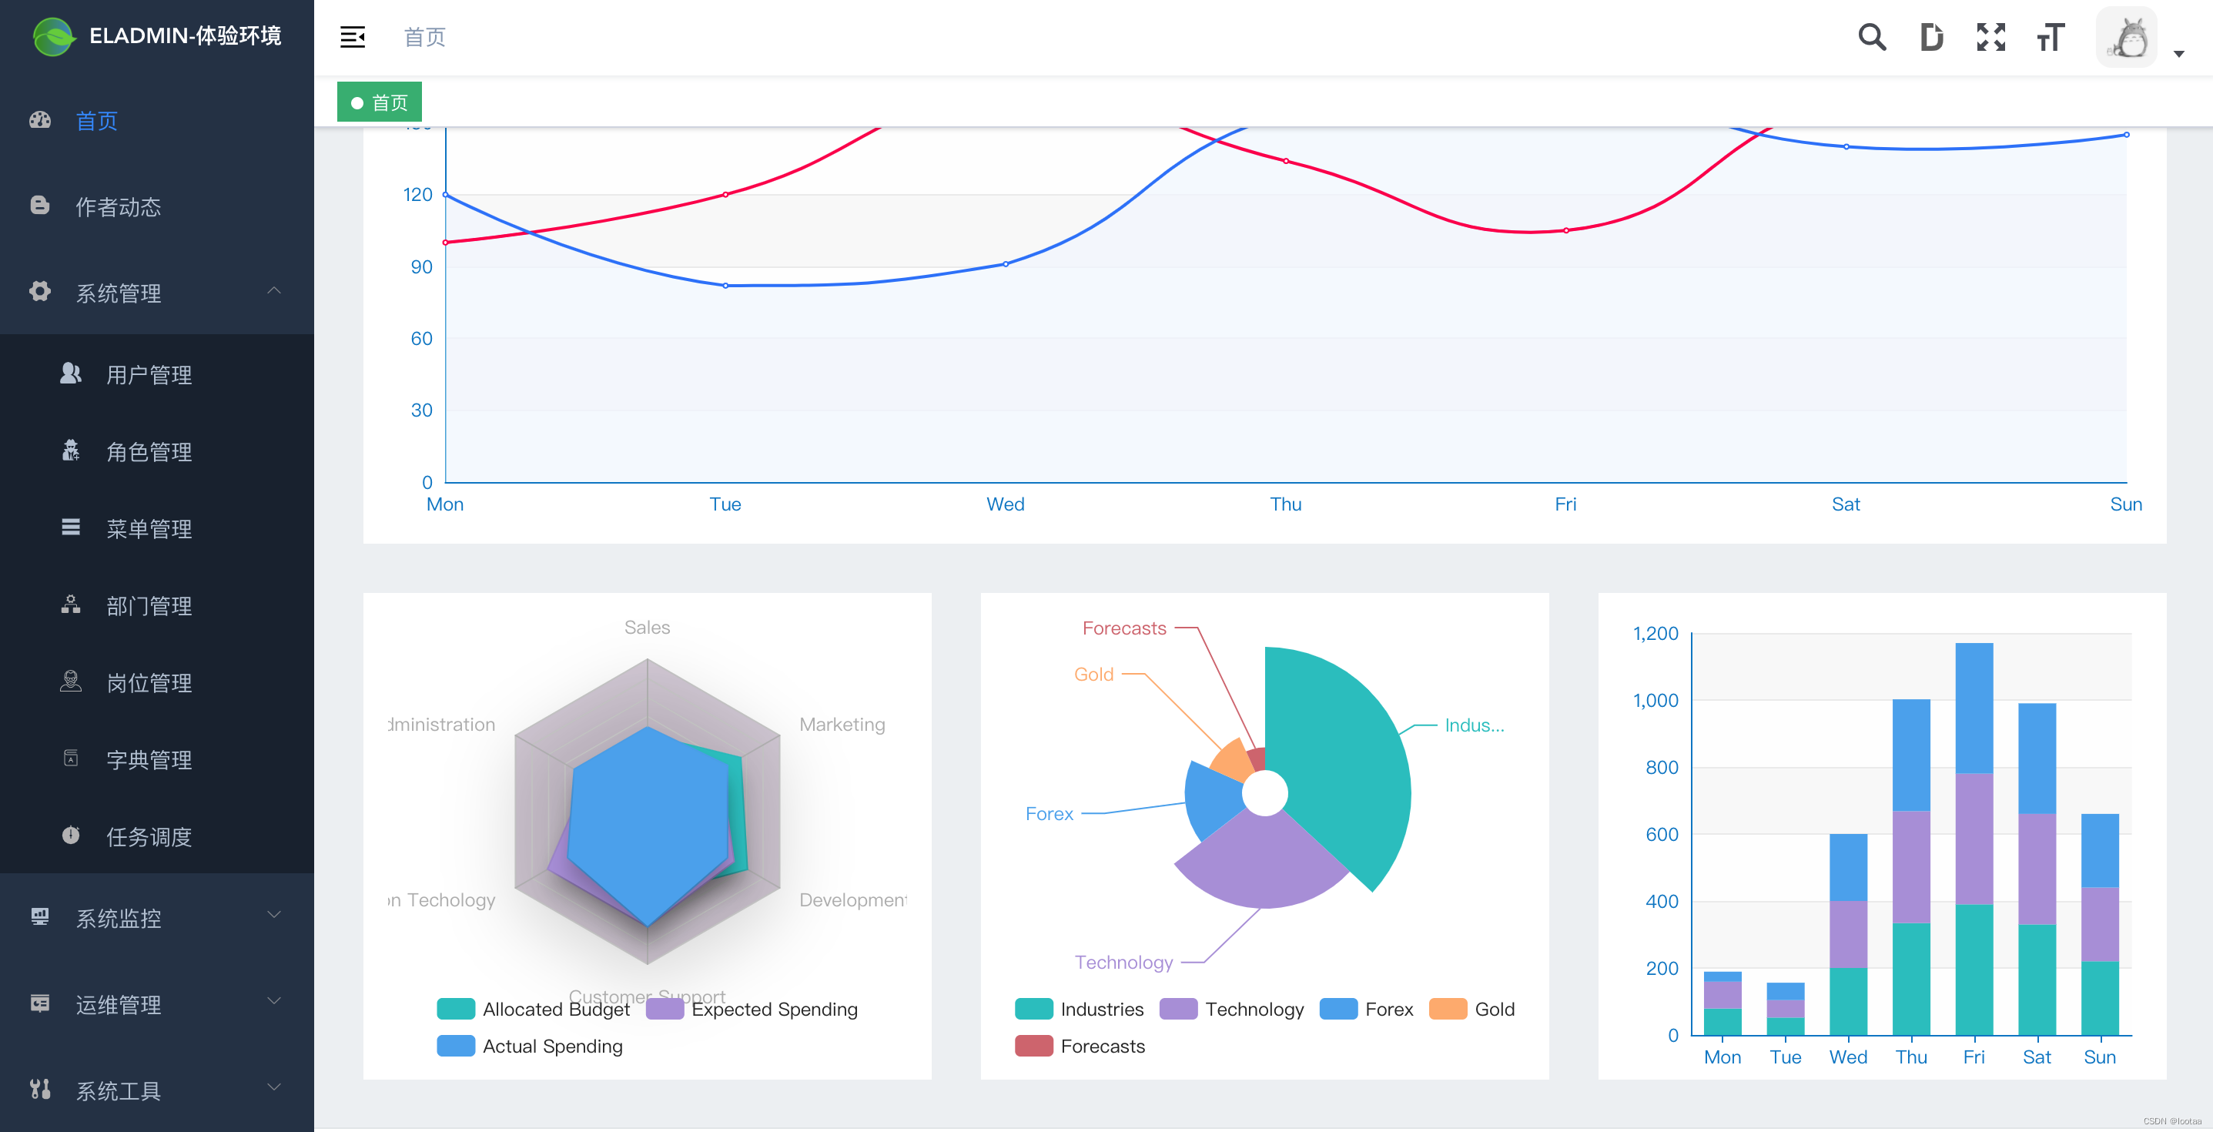Open the font size adjustment icon

pos(2050,37)
